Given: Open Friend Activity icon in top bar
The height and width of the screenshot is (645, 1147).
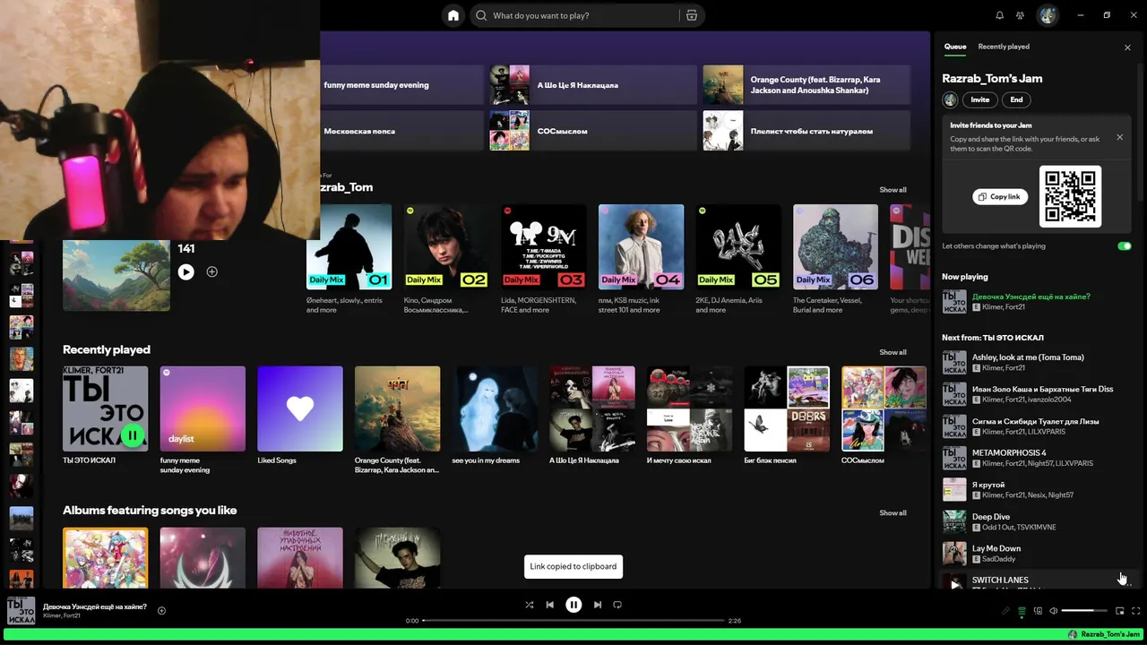Looking at the screenshot, I should [1020, 15].
